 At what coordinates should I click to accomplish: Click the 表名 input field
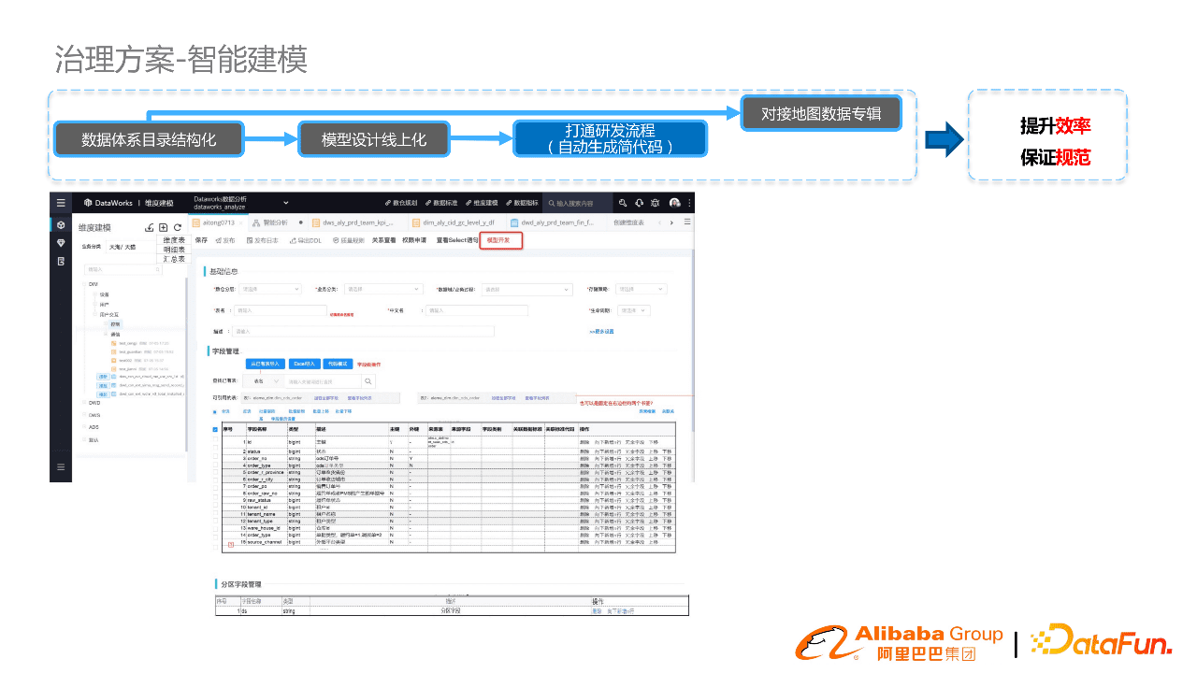coord(279,310)
